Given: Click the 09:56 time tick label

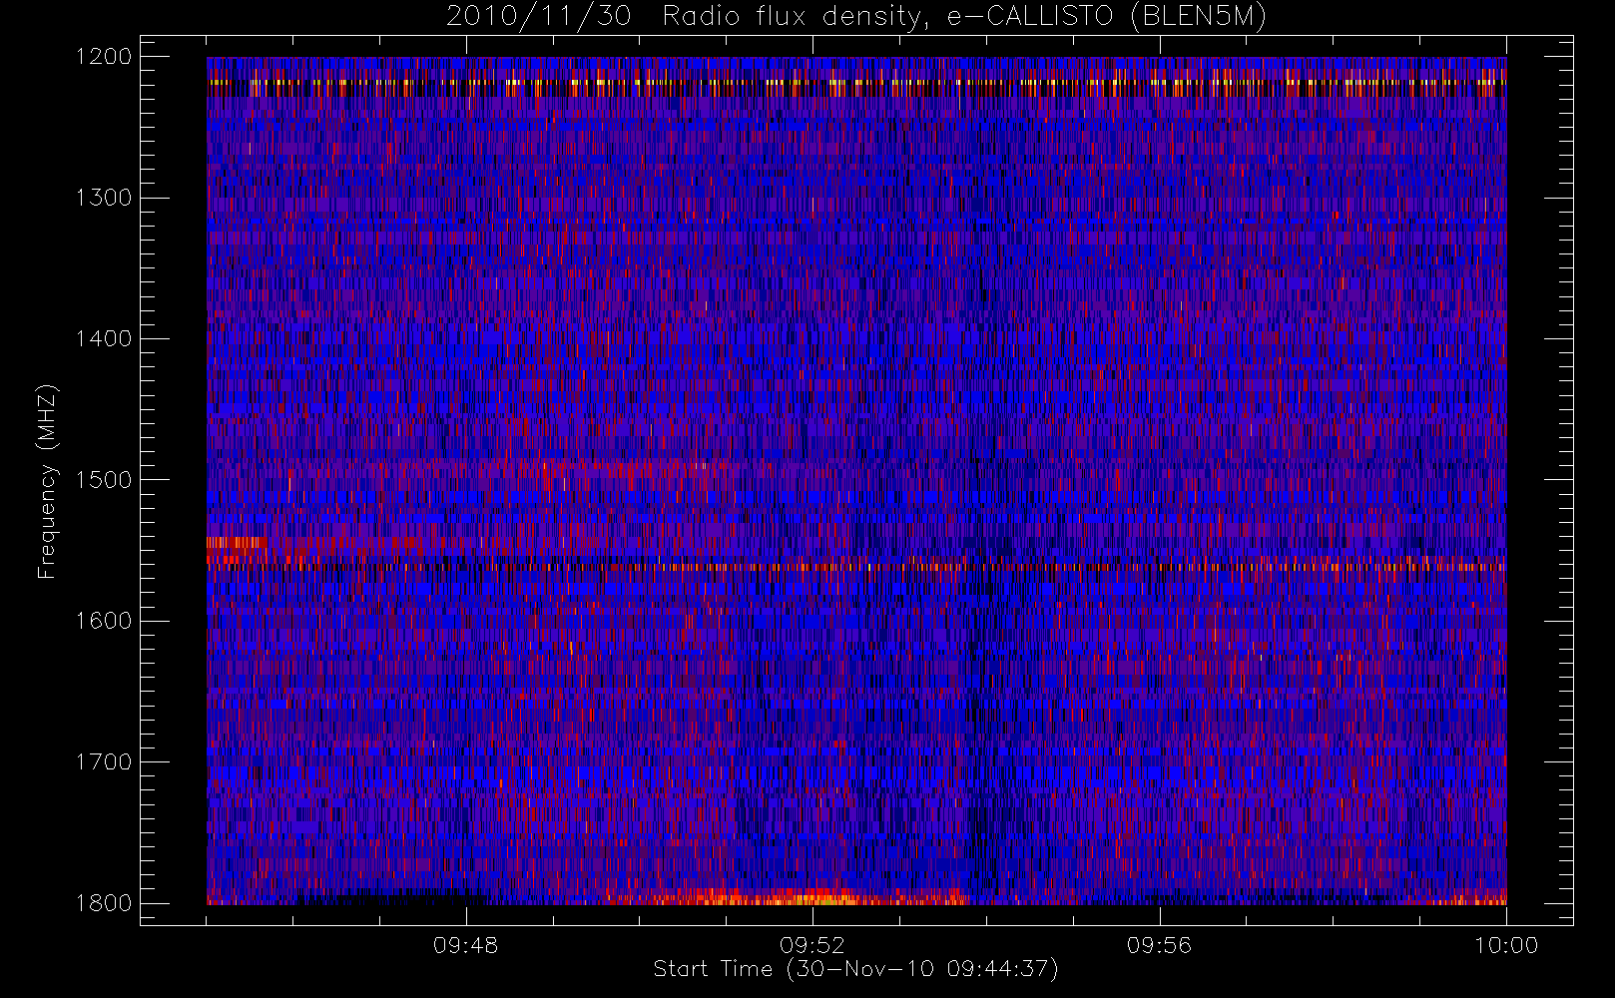Looking at the screenshot, I should pos(1160,945).
